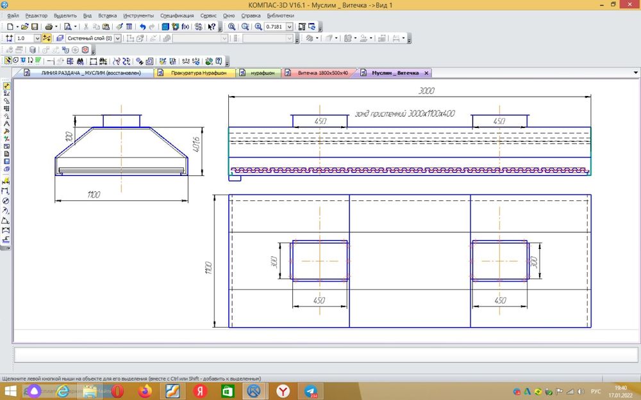Click the Undo arrow icon
641x400 pixels.
[x=142, y=27]
